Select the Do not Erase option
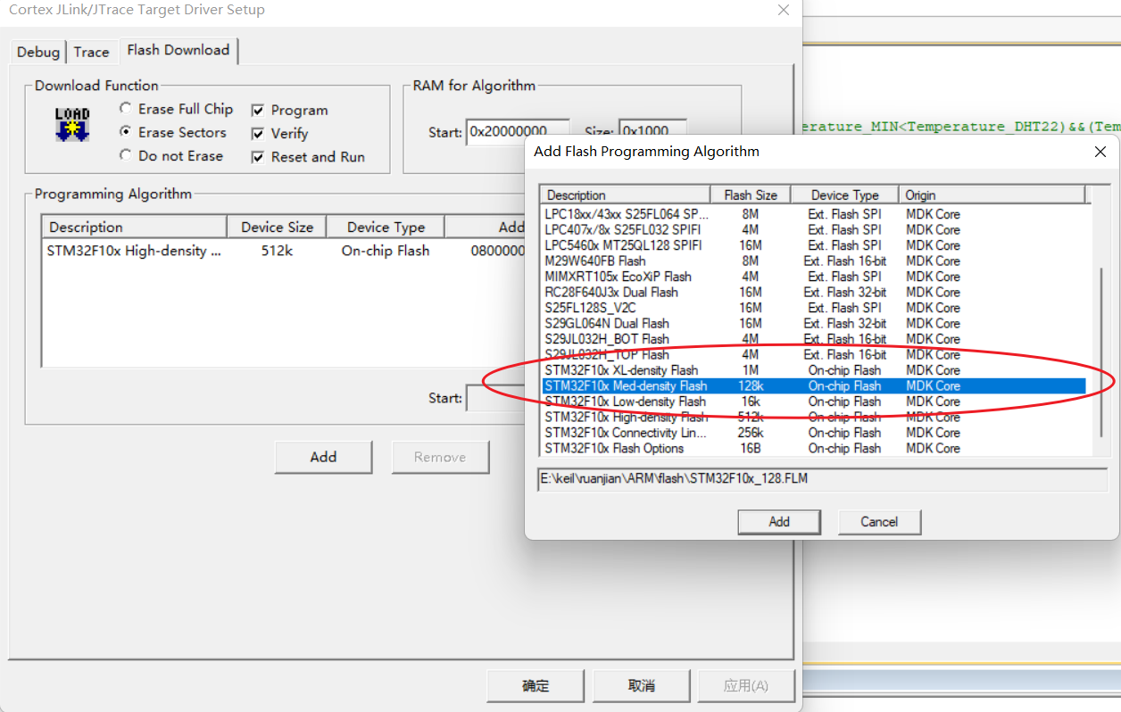Screen dimensions: 1121x712 point(125,155)
